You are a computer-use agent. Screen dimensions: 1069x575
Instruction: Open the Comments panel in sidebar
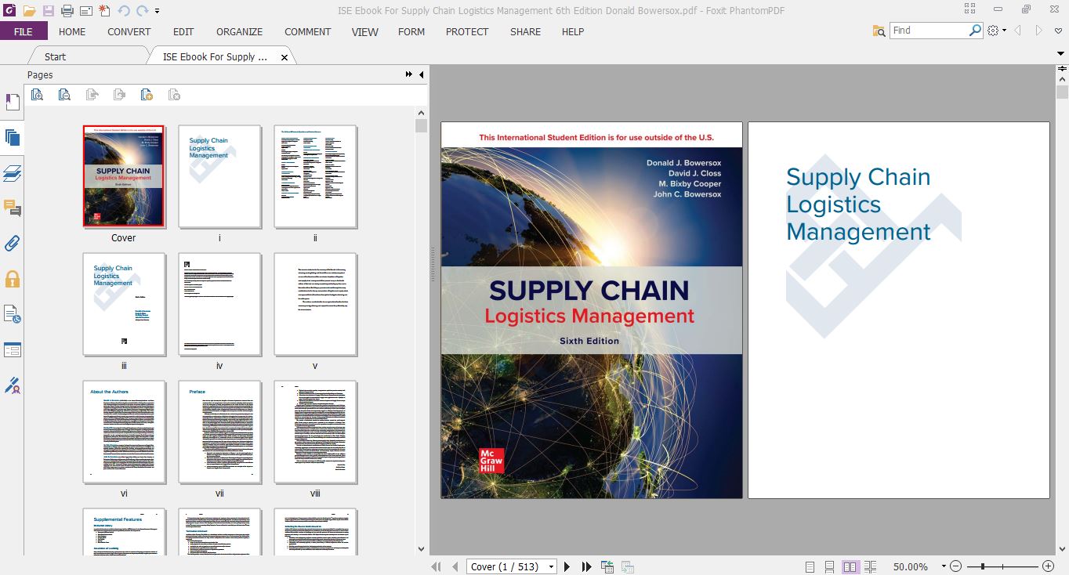click(x=12, y=208)
